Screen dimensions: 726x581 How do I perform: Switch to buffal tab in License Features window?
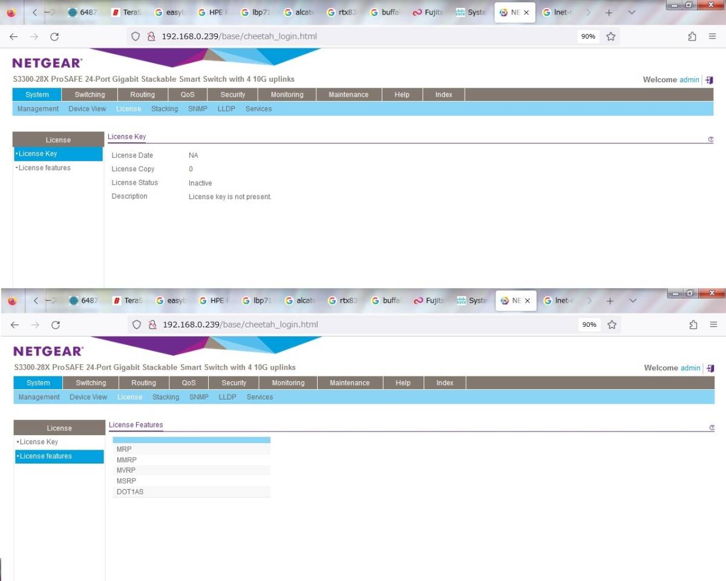[x=387, y=300]
